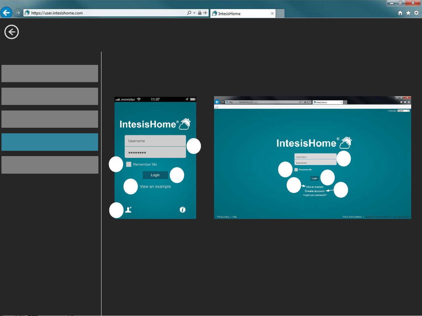This screenshot has height=316, width=422.
Task: Select the blue highlighted sidebar item
Action: coord(50,142)
